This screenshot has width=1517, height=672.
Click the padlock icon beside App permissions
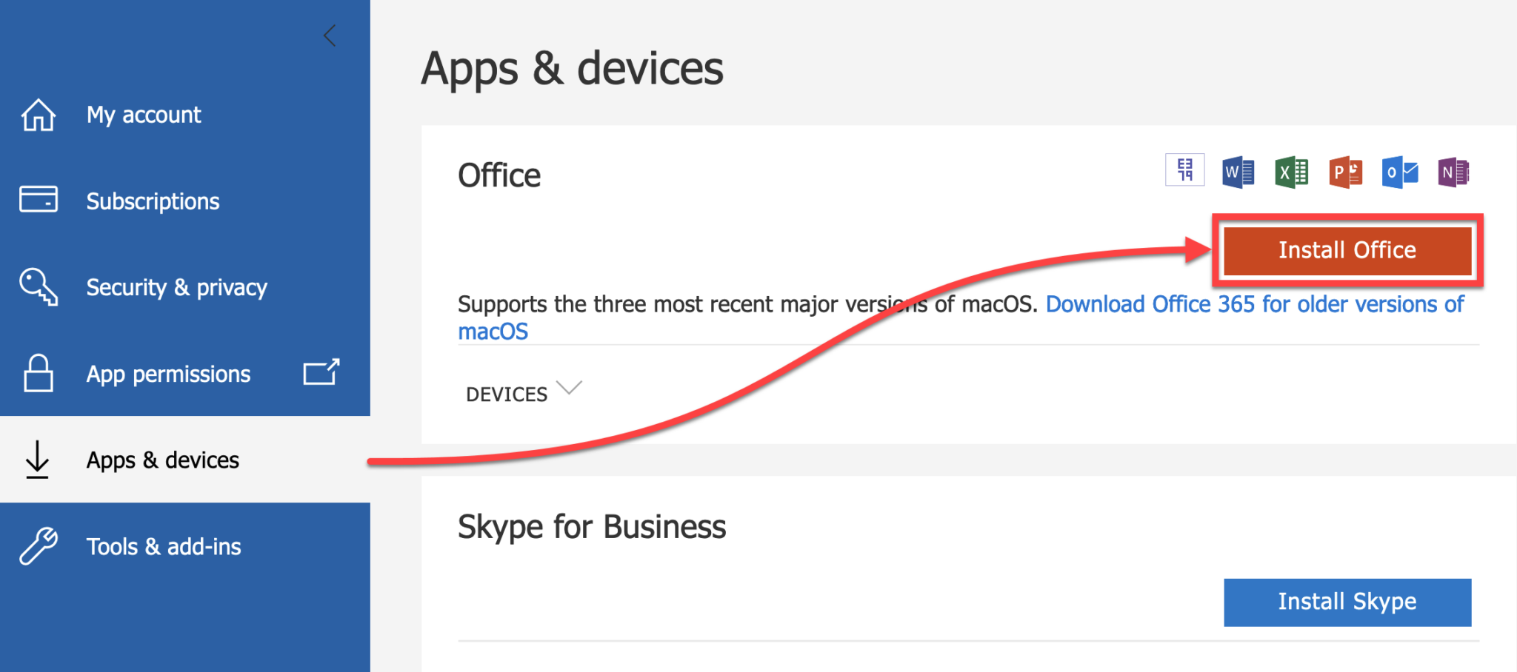click(37, 373)
